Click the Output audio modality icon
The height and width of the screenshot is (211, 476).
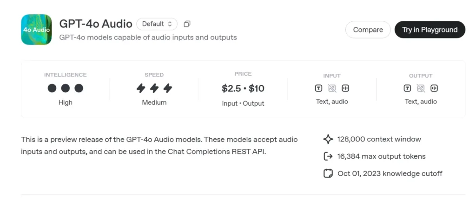click(x=434, y=88)
